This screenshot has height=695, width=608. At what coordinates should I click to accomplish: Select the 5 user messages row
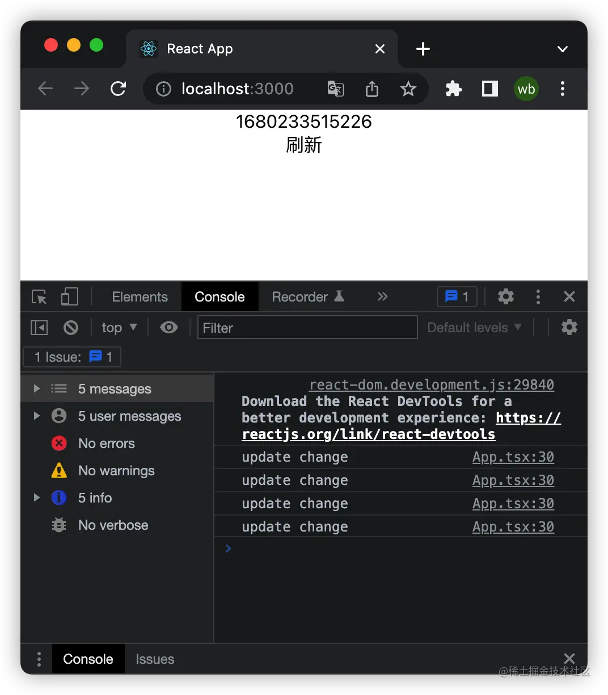pyautogui.click(x=117, y=416)
